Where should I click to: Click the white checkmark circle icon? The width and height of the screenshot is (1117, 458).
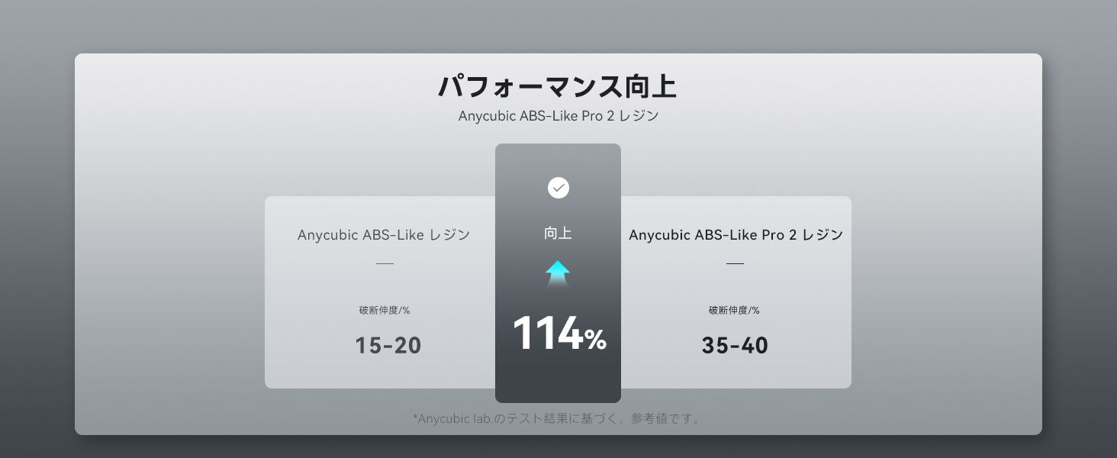pyautogui.click(x=558, y=188)
